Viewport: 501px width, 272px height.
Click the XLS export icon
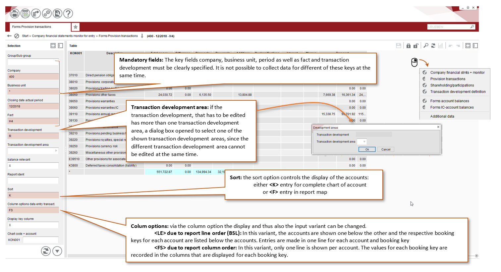pos(25,14)
